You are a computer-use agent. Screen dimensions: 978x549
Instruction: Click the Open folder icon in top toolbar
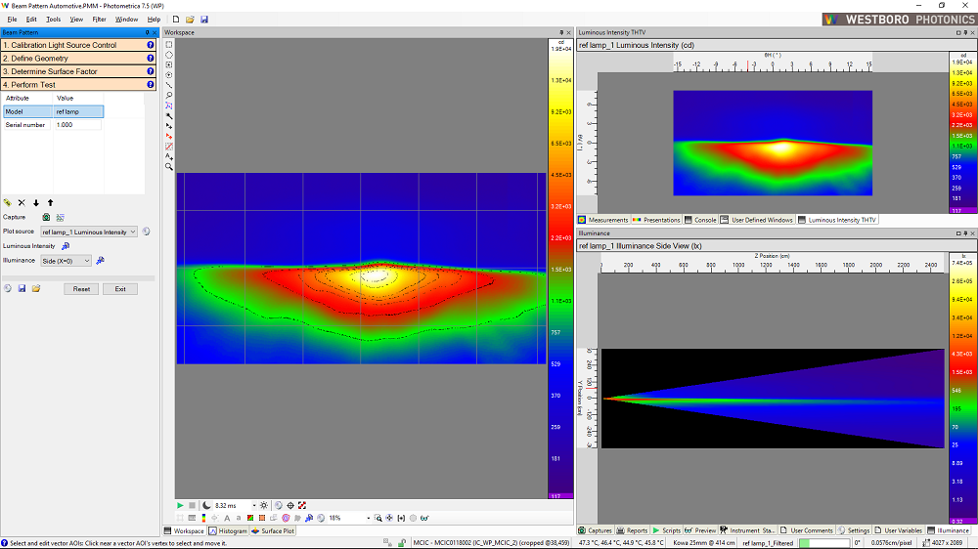click(x=190, y=20)
